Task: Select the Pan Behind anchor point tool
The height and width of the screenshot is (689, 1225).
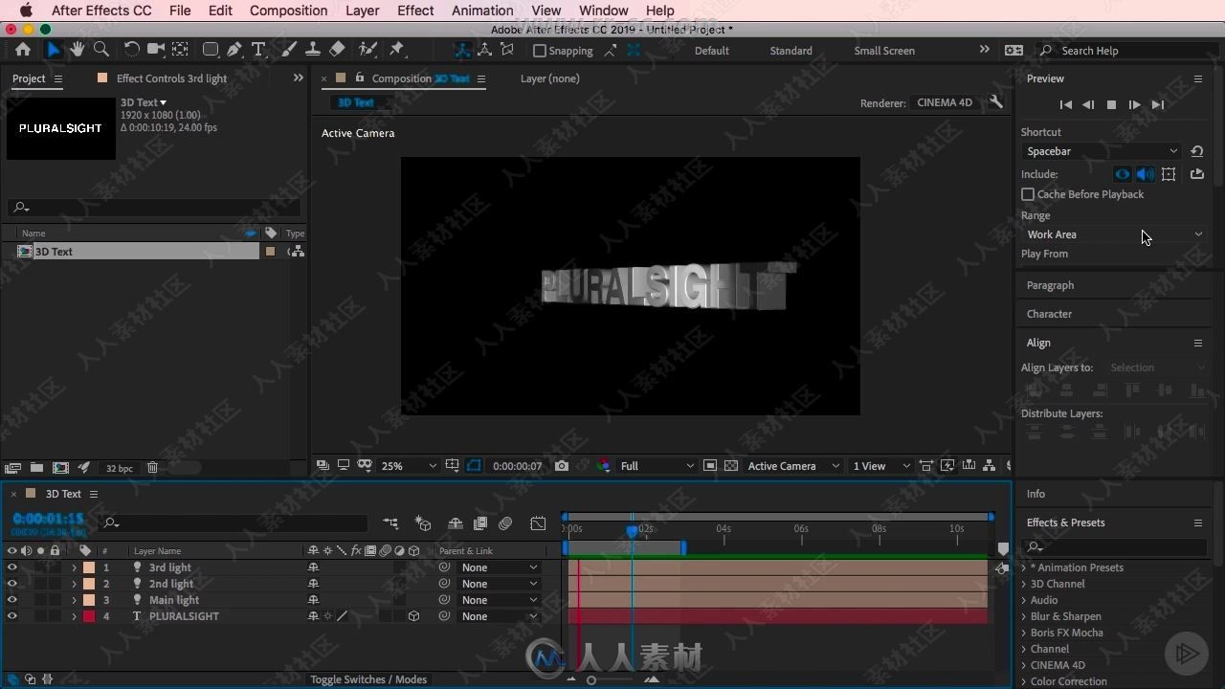Action: click(x=180, y=50)
